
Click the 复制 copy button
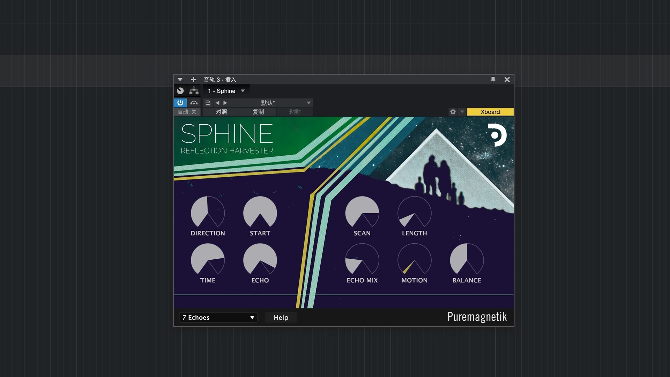[258, 112]
